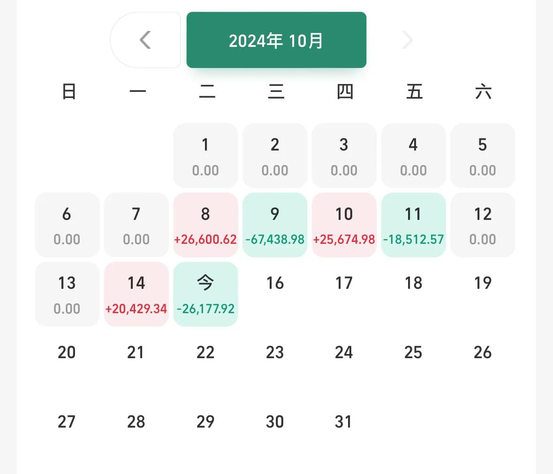Tap date 16 in the calendar
This screenshot has height=474, width=553.
(275, 283)
